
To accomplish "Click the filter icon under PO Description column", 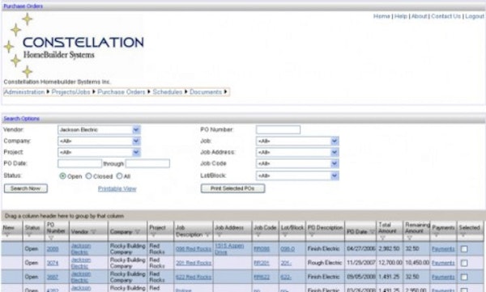I will [x=312, y=235].
